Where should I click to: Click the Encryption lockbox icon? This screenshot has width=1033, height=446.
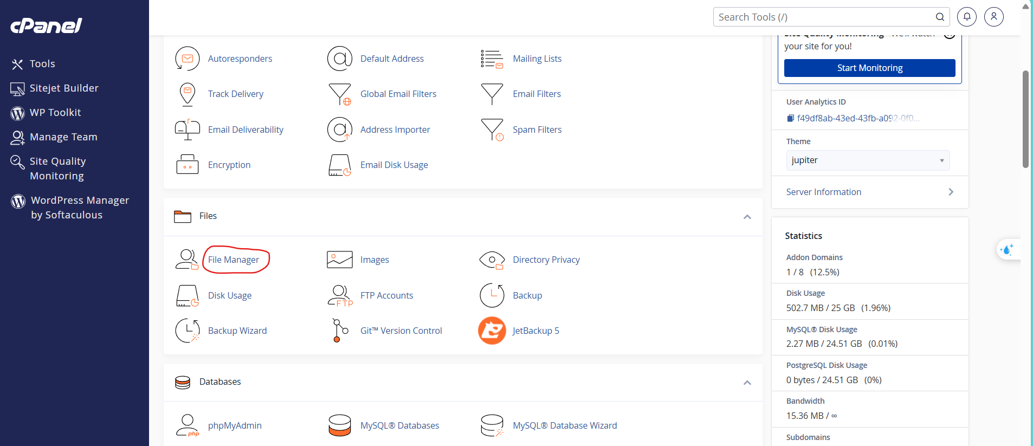click(188, 165)
